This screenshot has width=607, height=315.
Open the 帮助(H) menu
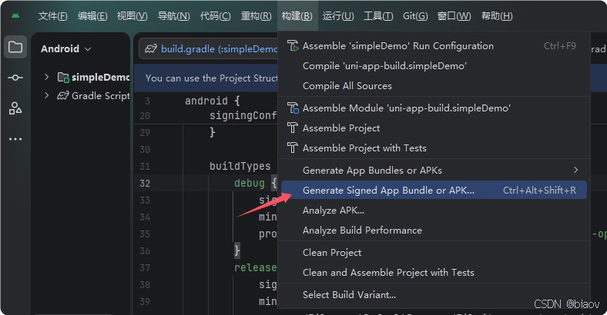tap(497, 16)
